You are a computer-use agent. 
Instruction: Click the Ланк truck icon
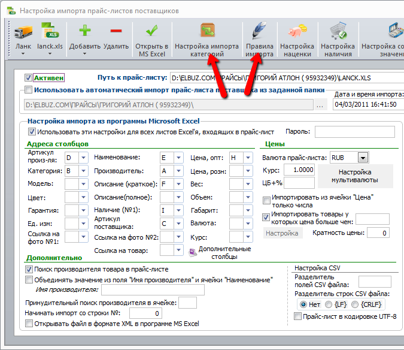point(23,32)
